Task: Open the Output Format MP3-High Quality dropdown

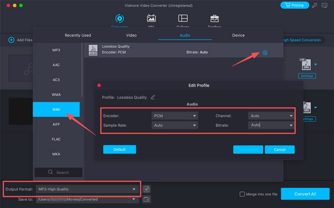Action: click(x=87, y=189)
